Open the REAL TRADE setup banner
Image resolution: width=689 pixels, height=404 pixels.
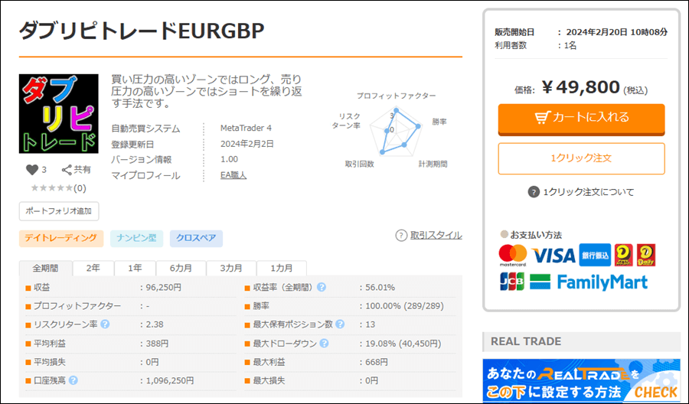click(x=581, y=381)
